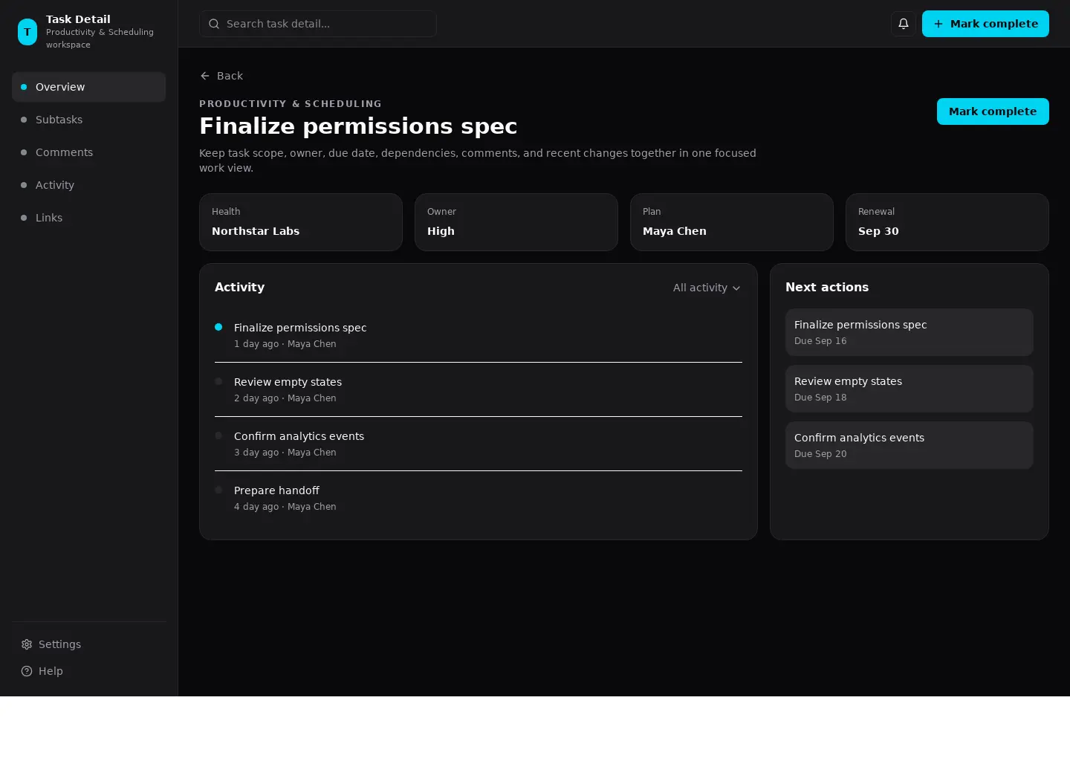Viewport: 1070px width, 761px height.
Task: Go to Subtasks in the sidebar
Action: click(89, 120)
